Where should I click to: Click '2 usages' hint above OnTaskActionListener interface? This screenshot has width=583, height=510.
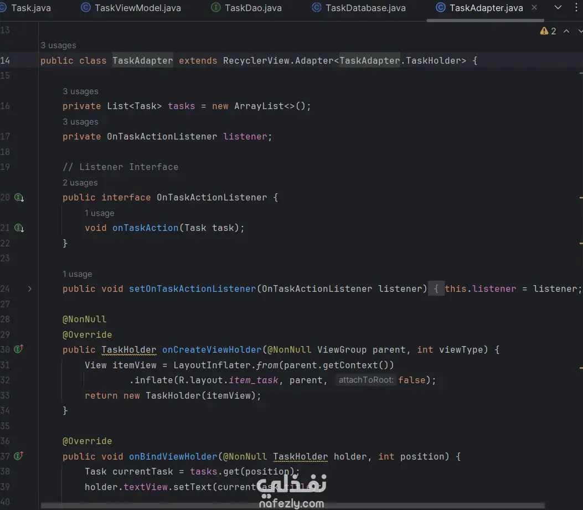(x=80, y=183)
